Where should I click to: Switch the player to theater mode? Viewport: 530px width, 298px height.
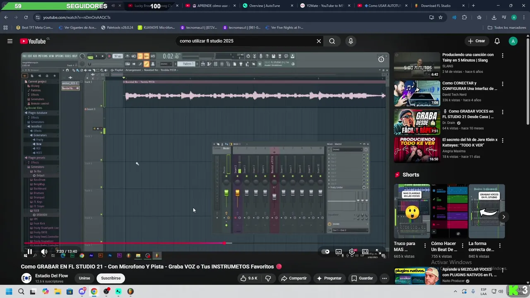click(365, 252)
